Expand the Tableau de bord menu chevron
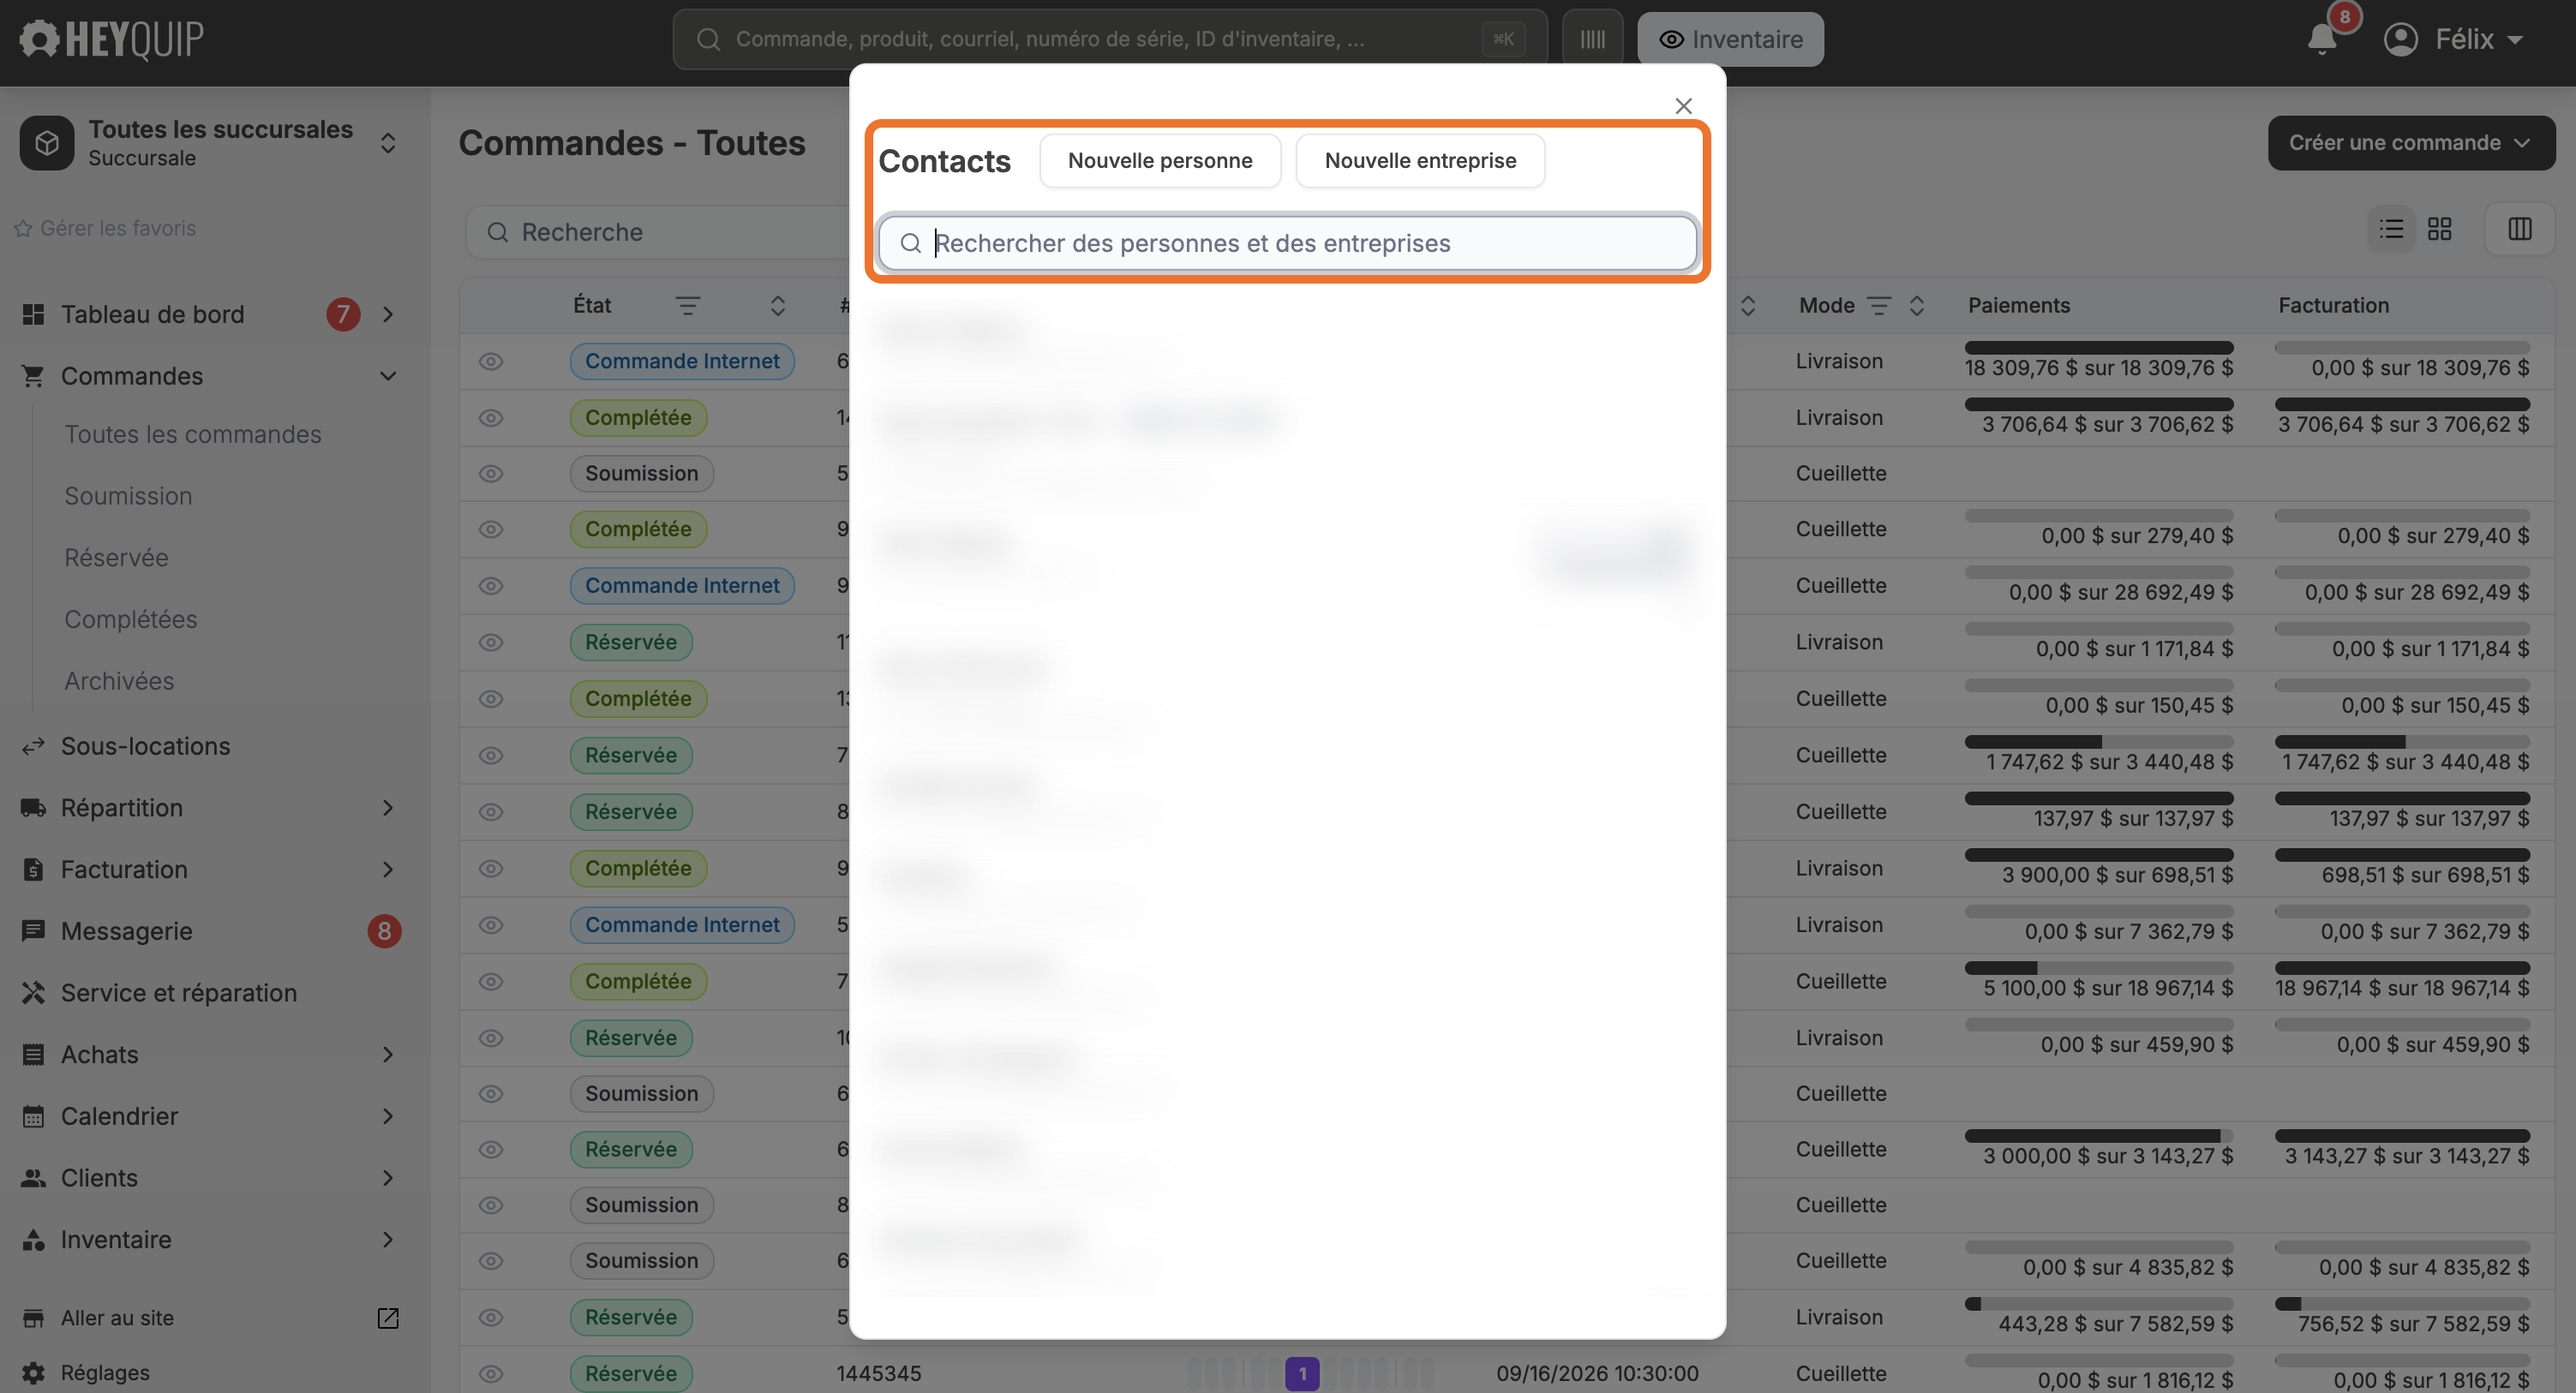 pos(388,315)
